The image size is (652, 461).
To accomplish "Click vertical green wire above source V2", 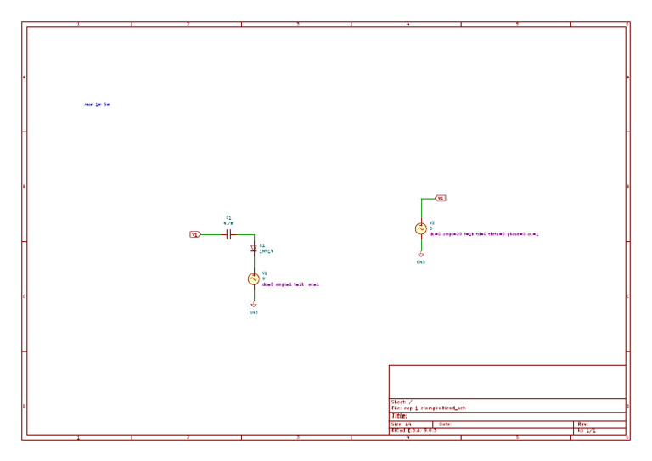I will click(421, 210).
